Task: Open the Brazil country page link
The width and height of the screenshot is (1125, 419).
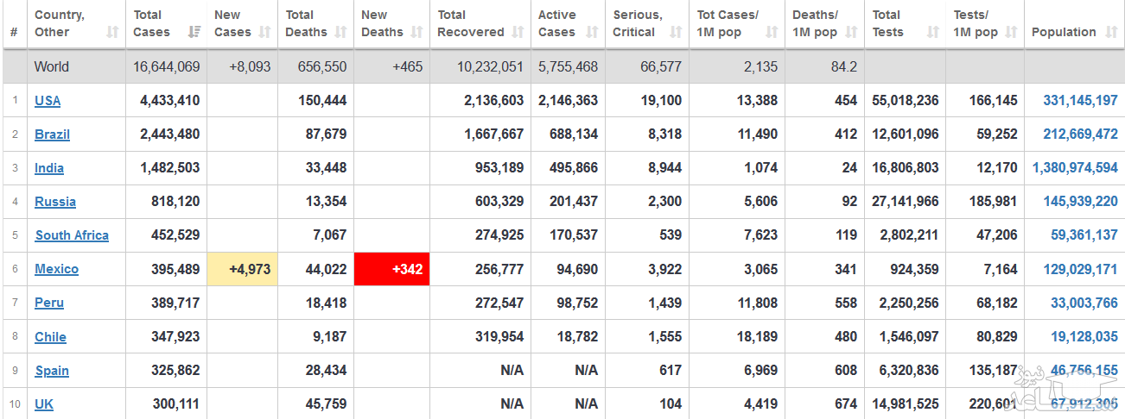Action: click(52, 134)
